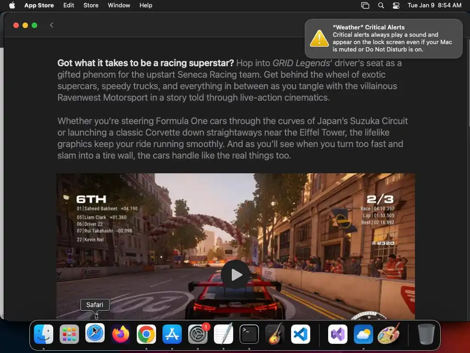The height and width of the screenshot is (353, 470).
Task: Open Control Center in the menu bar
Action: [x=396, y=5]
